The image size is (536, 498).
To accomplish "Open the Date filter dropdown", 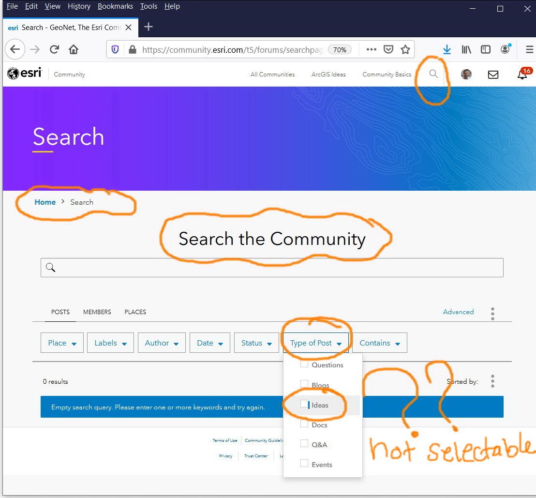I will [x=209, y=343].
